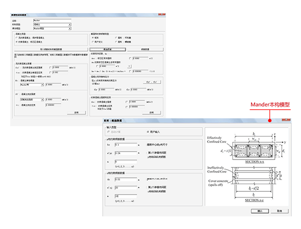
Task: Open the material type dropdown showing concrete
Action: tap(52, 25)
